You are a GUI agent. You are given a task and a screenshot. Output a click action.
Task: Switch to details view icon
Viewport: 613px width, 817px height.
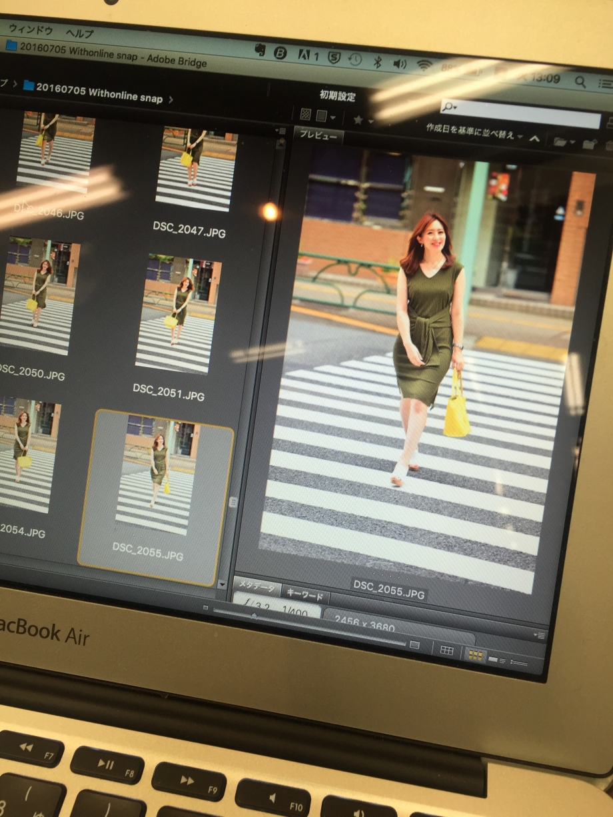496,660
